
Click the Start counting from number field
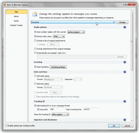coord(91,109)
